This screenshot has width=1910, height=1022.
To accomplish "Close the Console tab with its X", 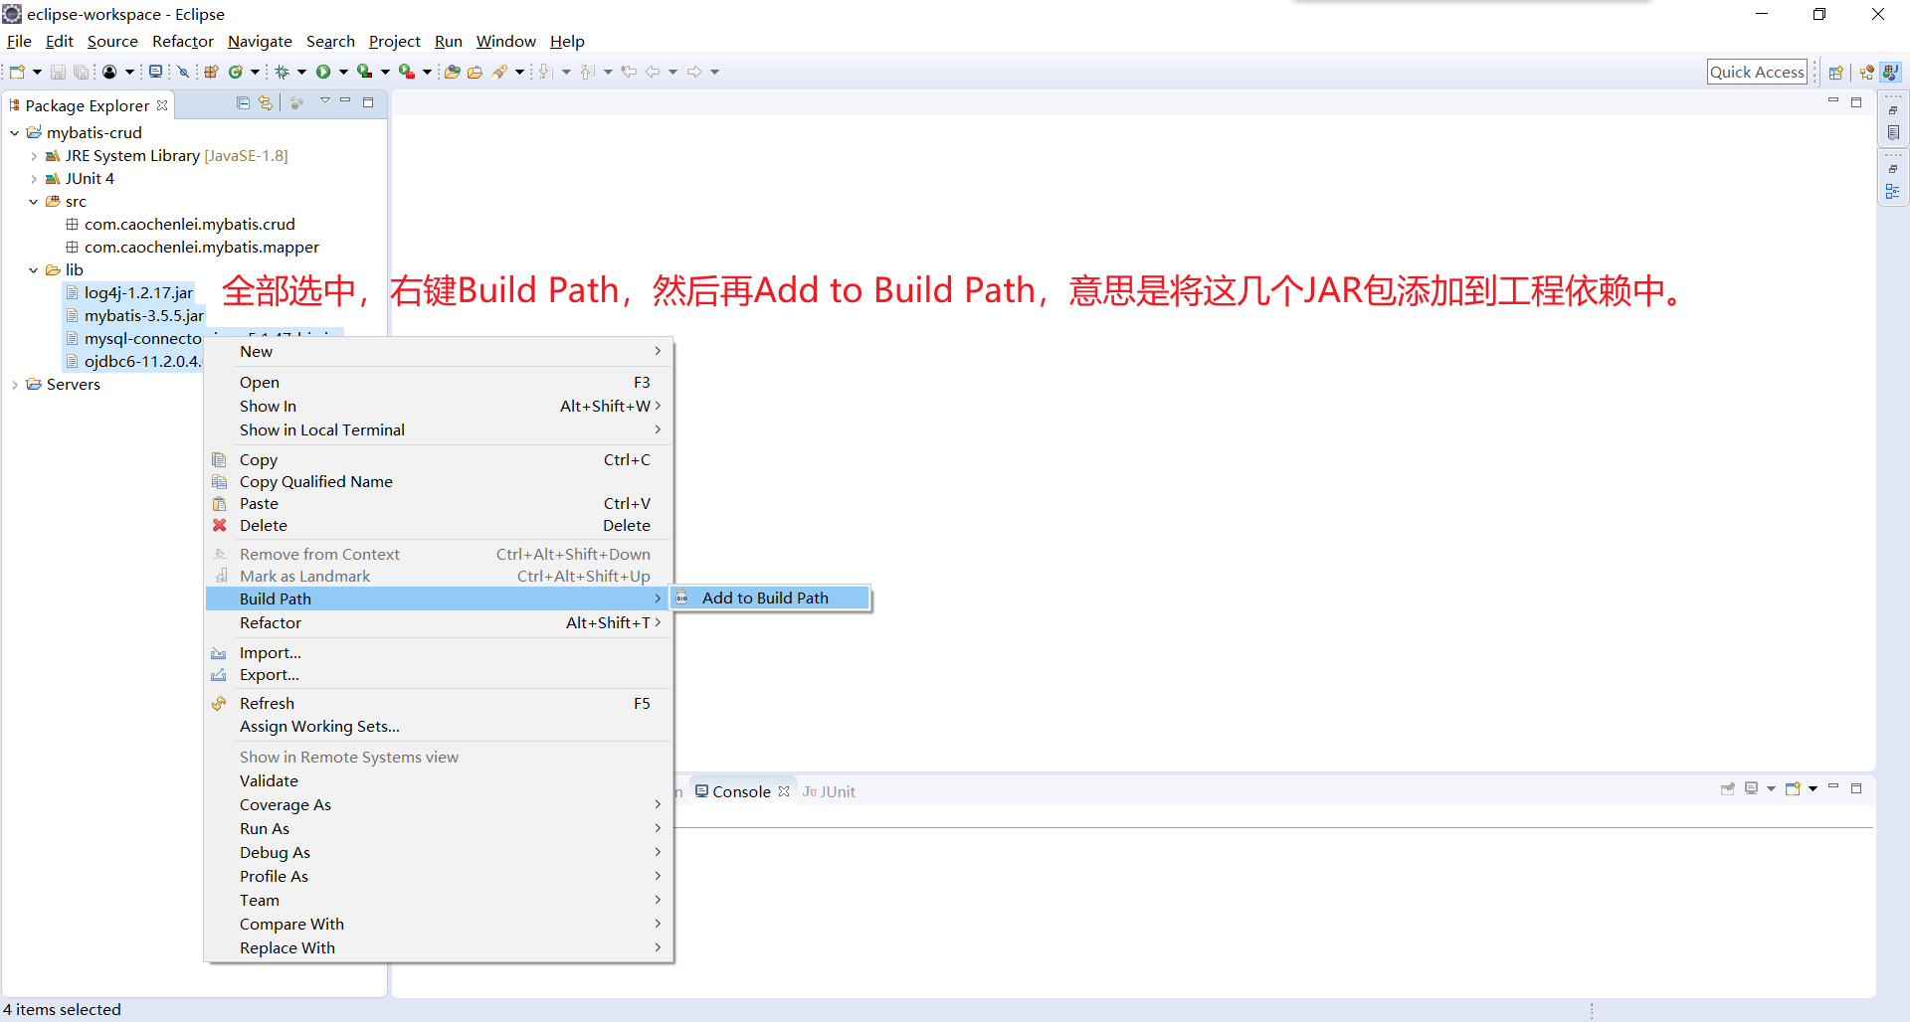I will tap(784, 791).
